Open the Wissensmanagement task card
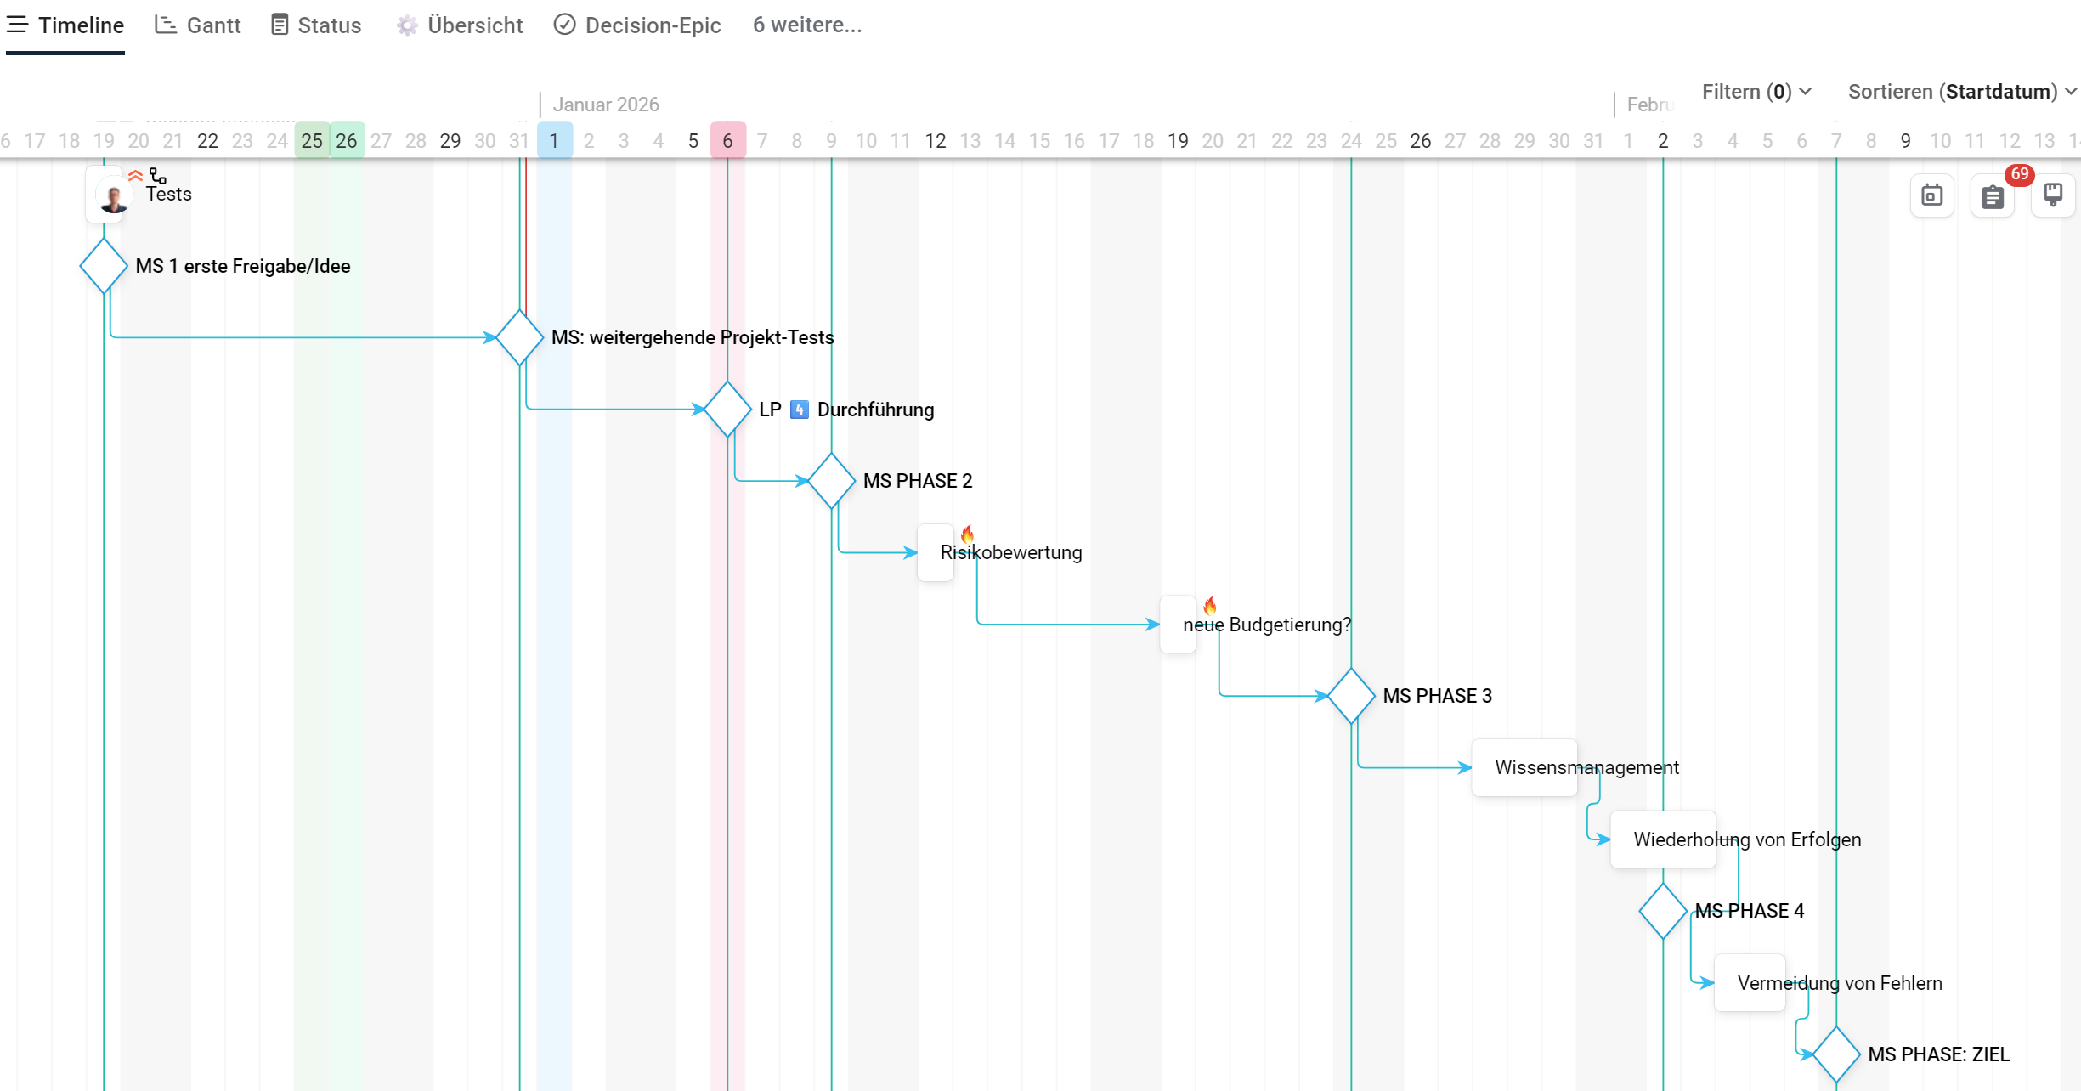 pos(1524,767)
